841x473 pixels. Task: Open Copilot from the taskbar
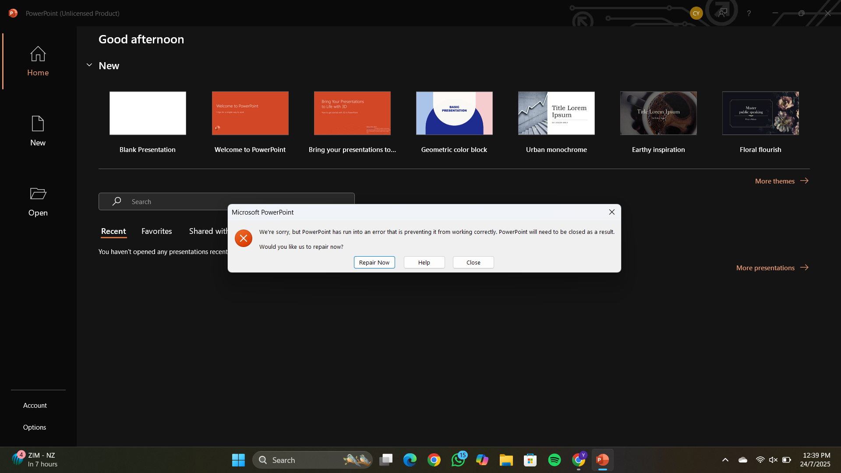click(482, 460)
